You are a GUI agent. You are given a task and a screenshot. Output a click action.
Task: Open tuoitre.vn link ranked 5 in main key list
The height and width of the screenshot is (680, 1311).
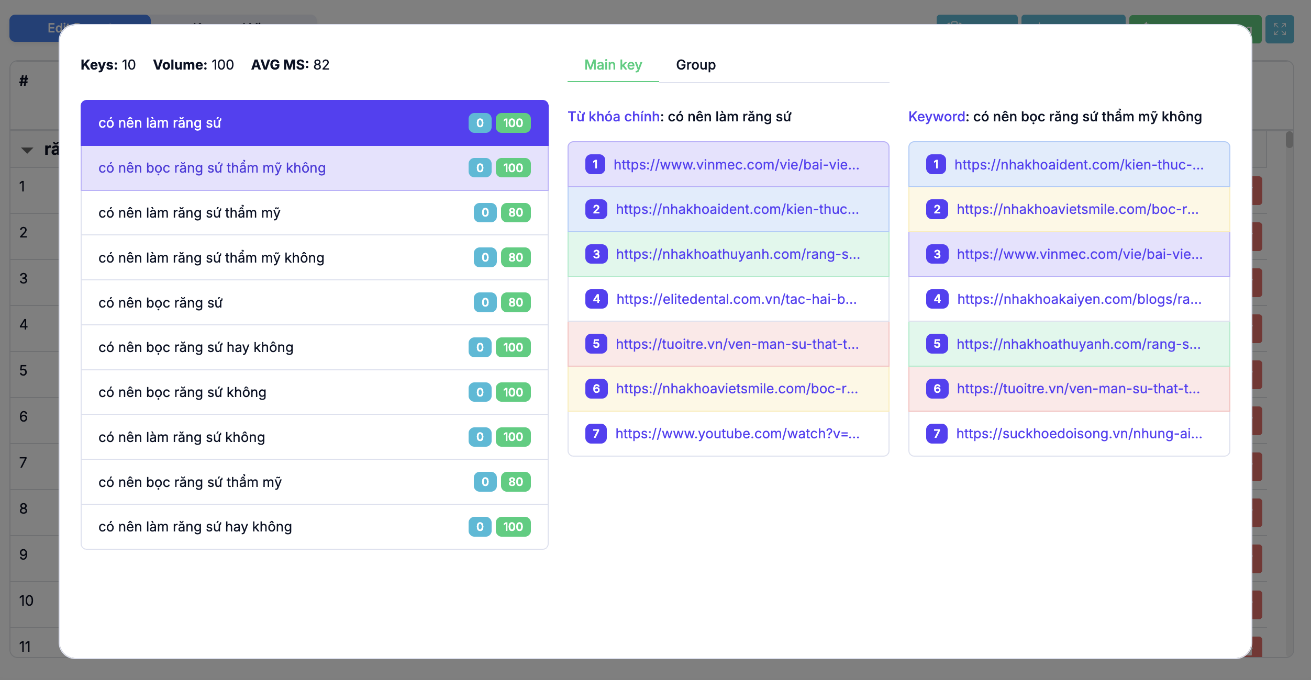[737, 344]
